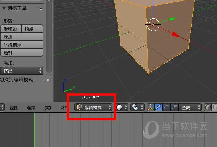Viewport: 217px width, 147px height.
Task: Toggle the 3D manipulator axes icon
Action: click(x=151, y=107)
